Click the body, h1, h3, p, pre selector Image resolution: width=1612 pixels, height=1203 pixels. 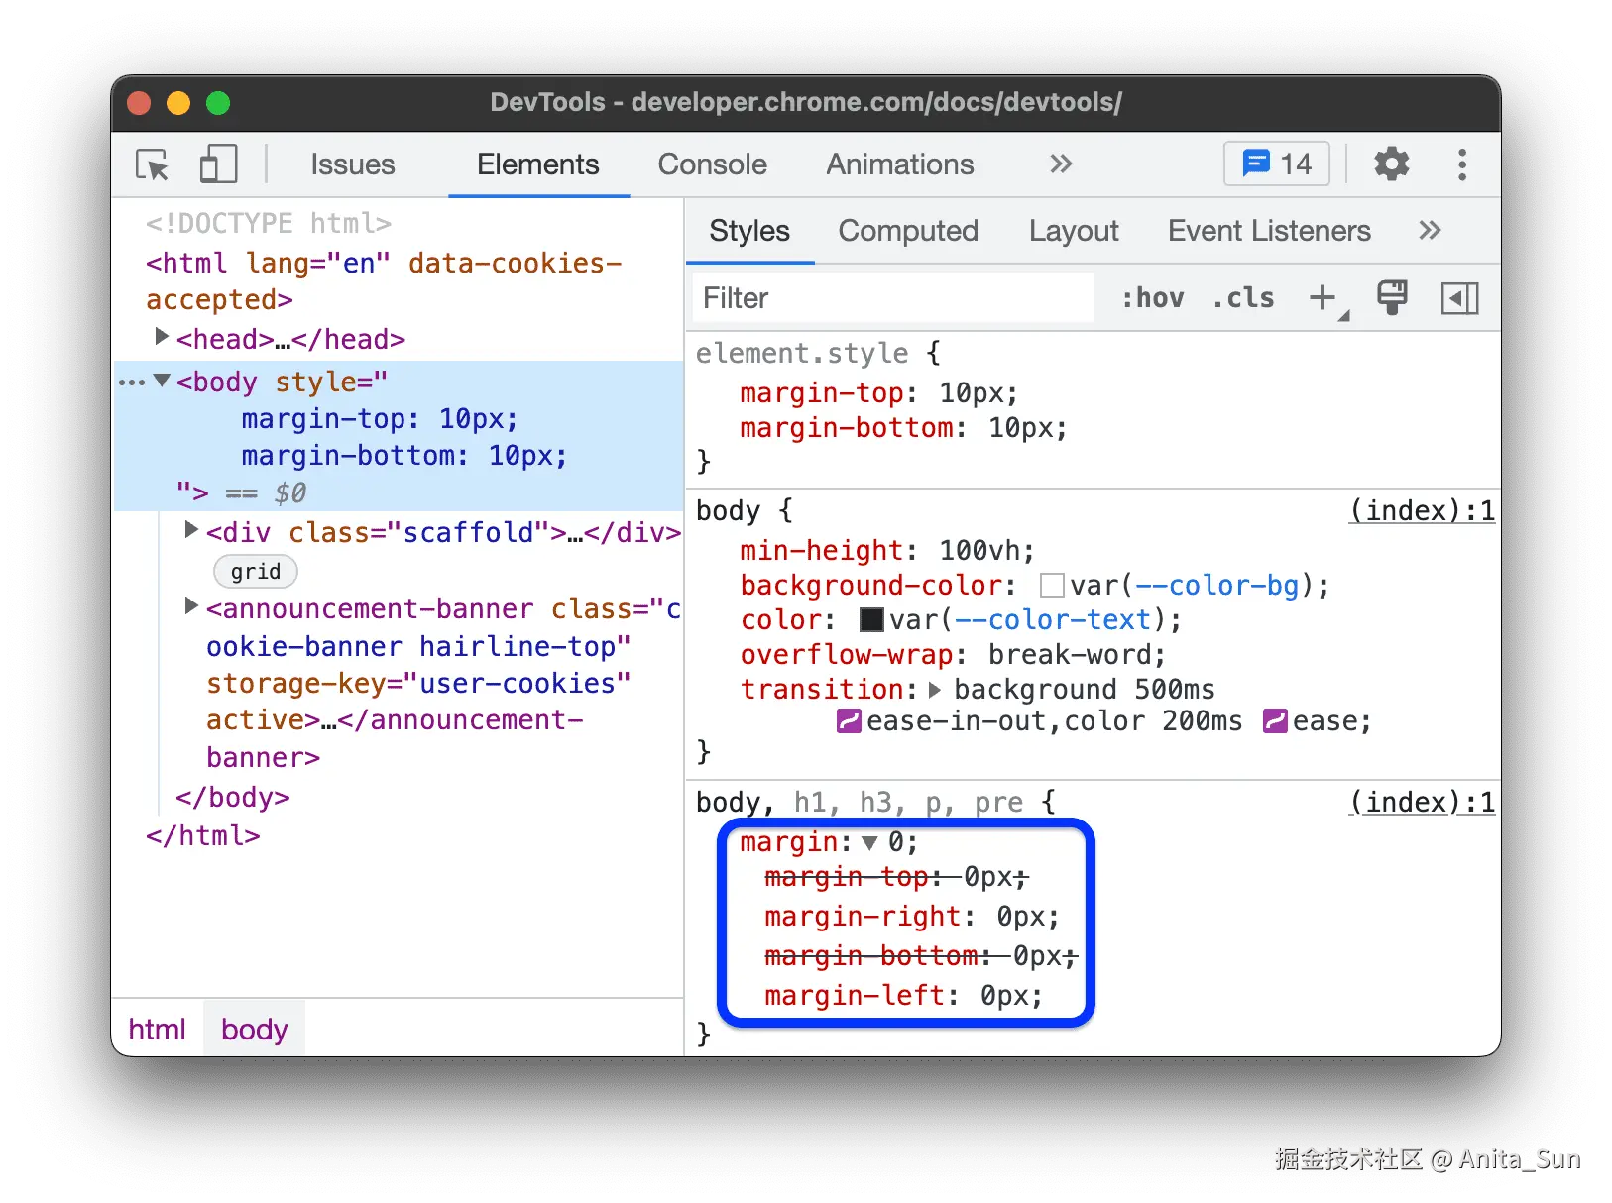(x=860, y=802)
